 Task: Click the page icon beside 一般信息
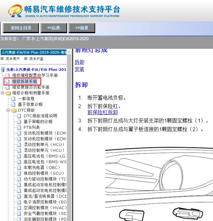coord(13,99)
